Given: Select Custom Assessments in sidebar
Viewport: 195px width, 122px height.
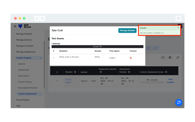Looking at the screenshot, I should (x=27, y=94).
